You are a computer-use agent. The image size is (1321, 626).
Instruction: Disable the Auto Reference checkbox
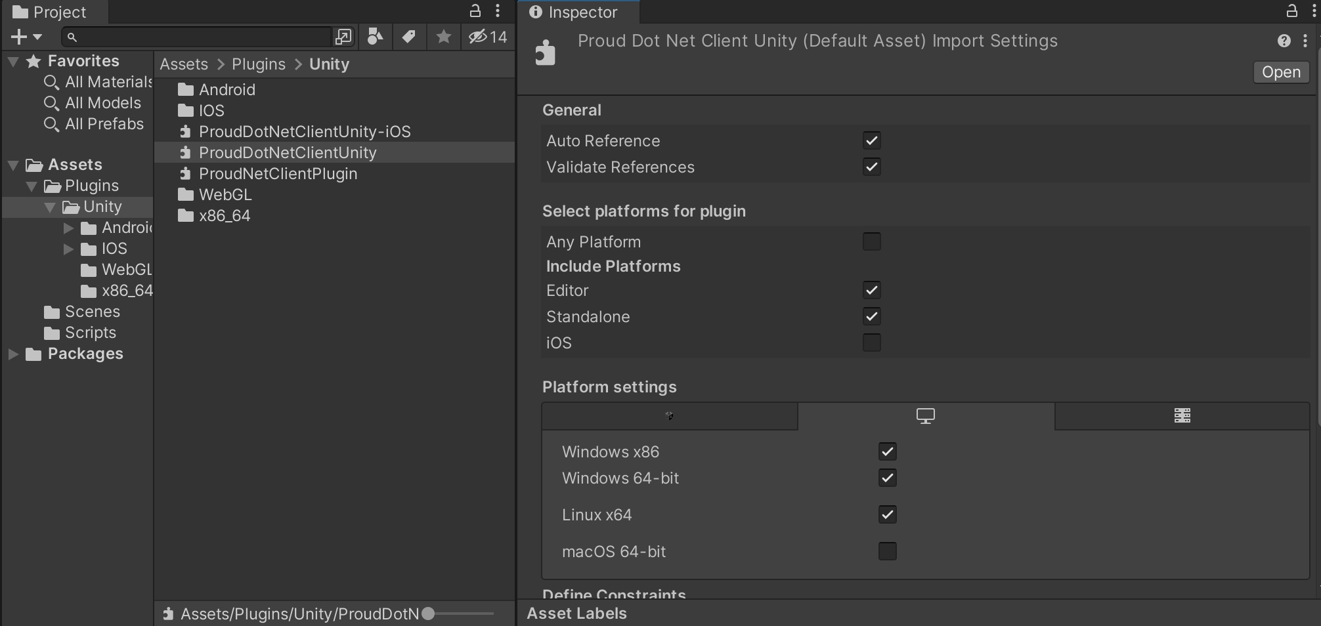pos(871,140)
